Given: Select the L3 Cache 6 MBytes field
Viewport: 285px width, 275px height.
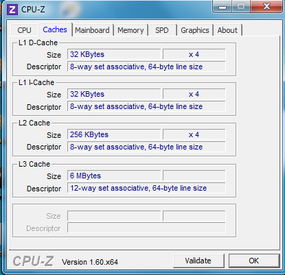Looking at the screenshot, I should click(114, 176).
